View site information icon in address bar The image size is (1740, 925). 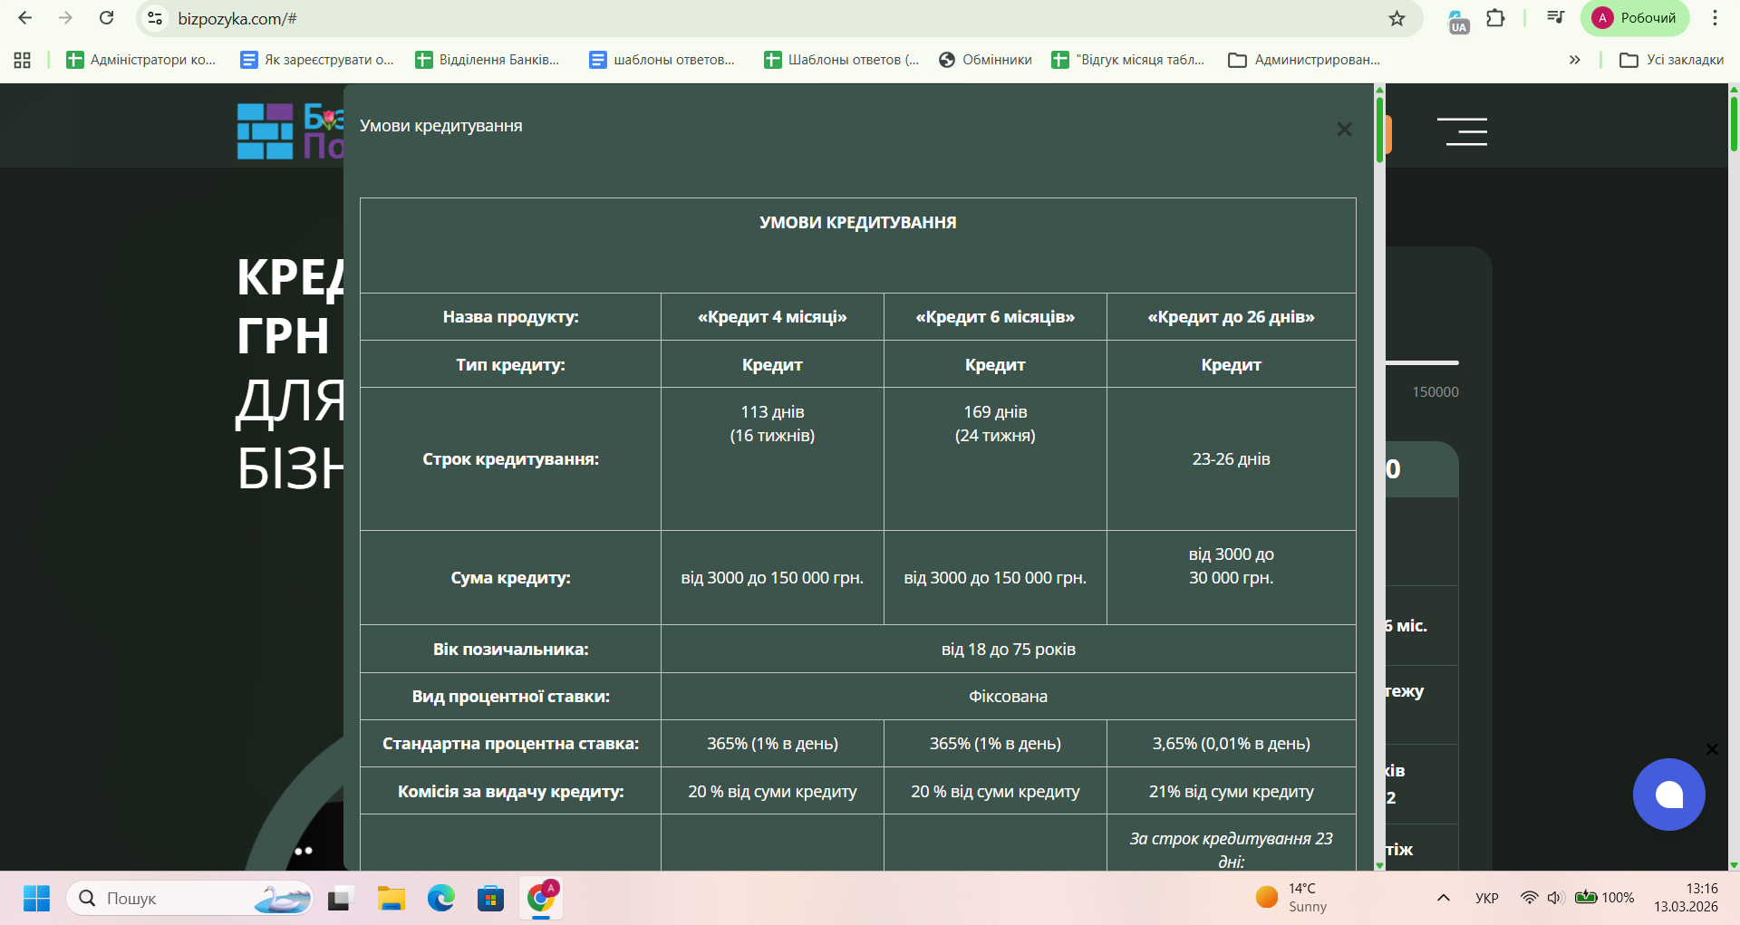click(155, 18)
